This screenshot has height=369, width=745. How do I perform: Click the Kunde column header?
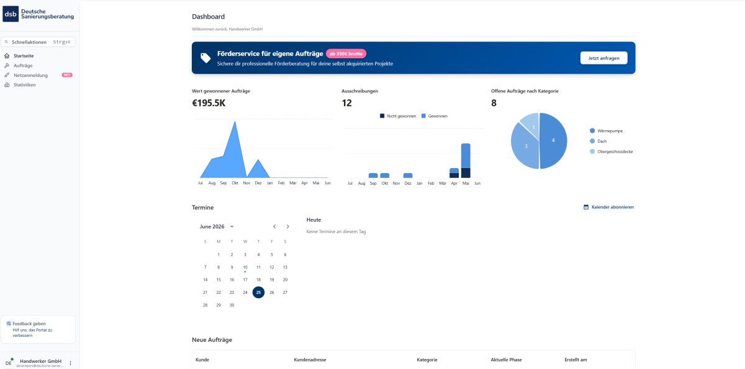coord(202,360)
